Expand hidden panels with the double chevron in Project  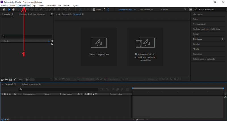pos(52,14)
